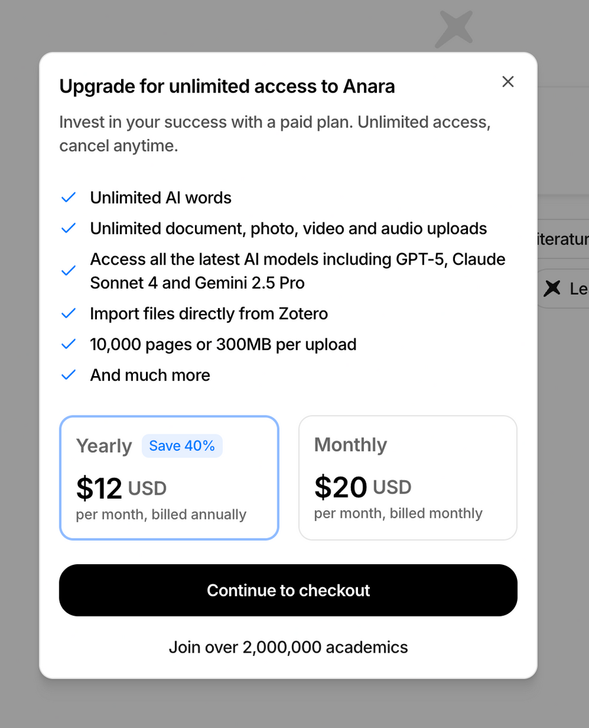Click the checkmark next to "Import files directly from Zotero"
Screen dimensions: 589x728
[68, 313]
